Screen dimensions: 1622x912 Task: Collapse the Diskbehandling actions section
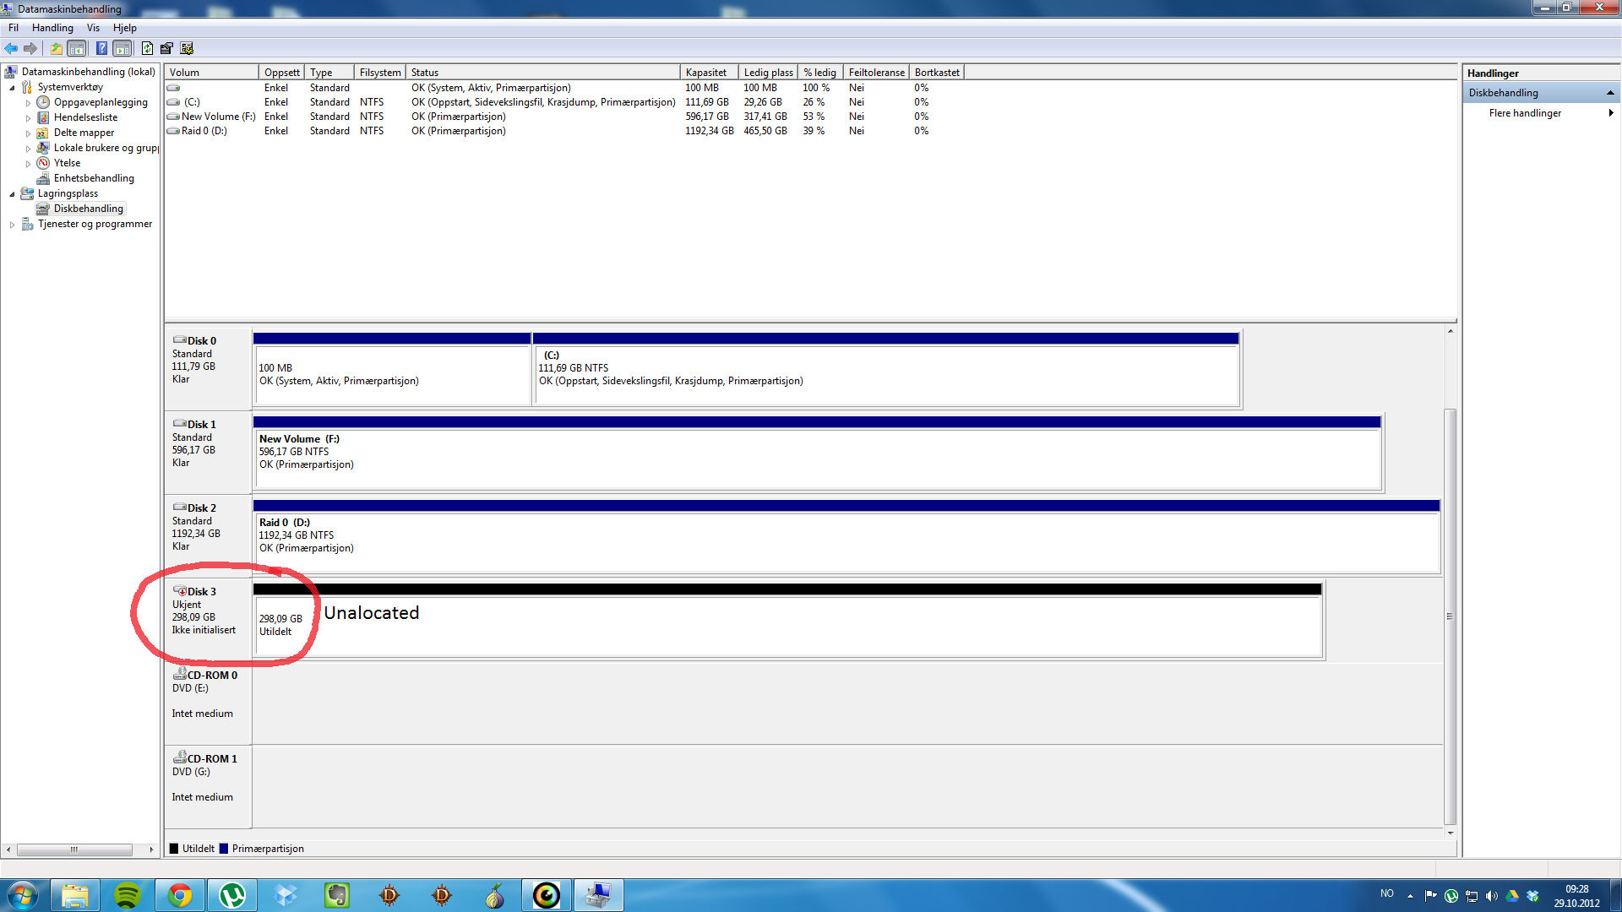coord(1609,93)
